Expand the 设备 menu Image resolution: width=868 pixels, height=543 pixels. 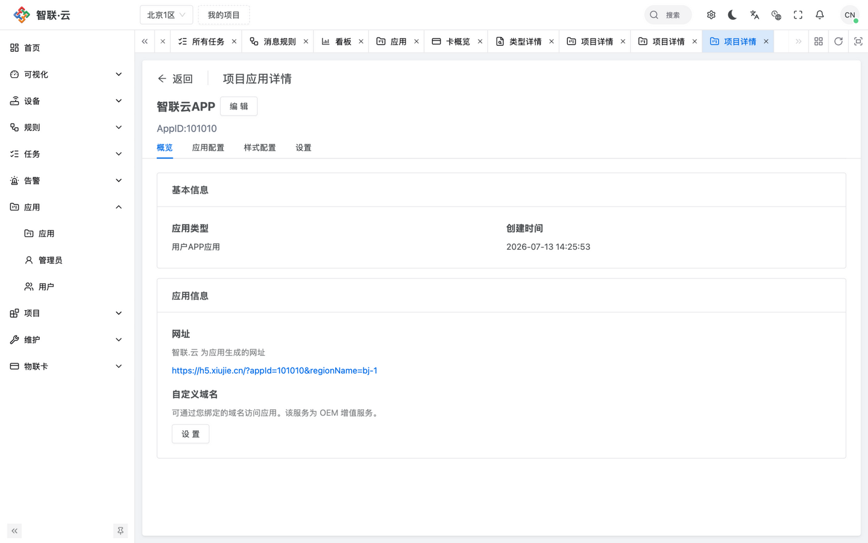tap(67, 101)
